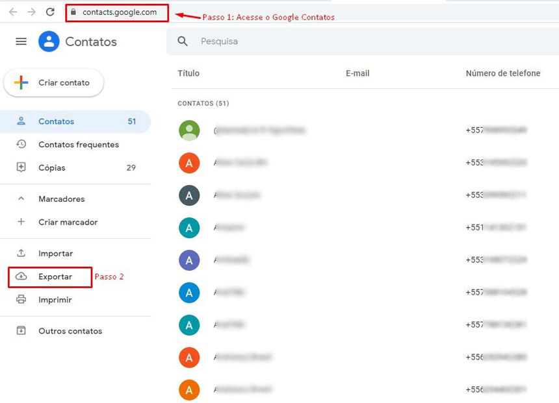The width and height of the screenshot is (559, 403).
Task: Open the Contatos list in sidebar
Action: point(57,121)
